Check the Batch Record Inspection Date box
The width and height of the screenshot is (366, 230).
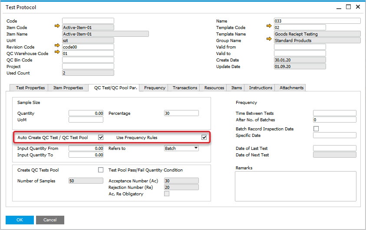tap(316, 129)
